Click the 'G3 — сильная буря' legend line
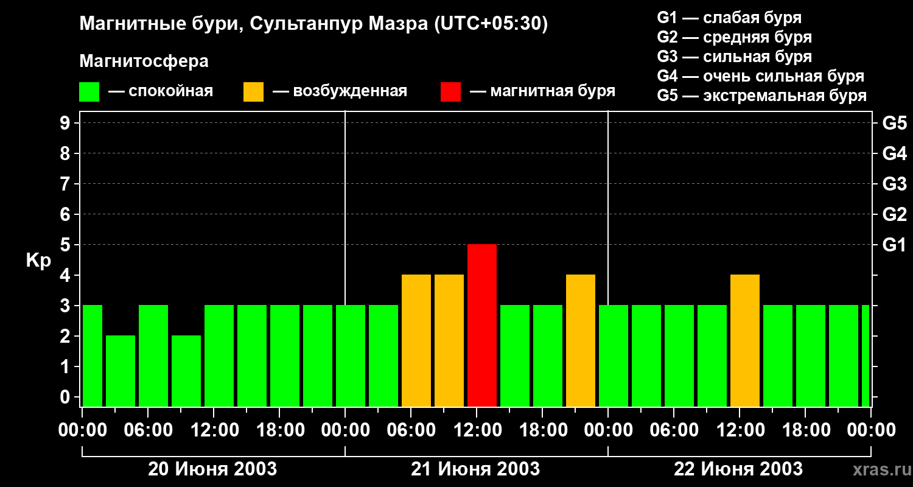 click(x=735, y=57)
